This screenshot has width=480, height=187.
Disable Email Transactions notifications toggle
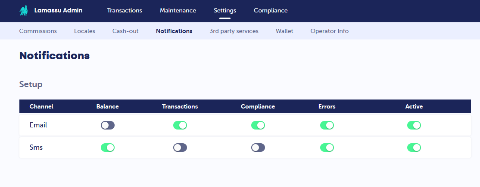(180, 125)
